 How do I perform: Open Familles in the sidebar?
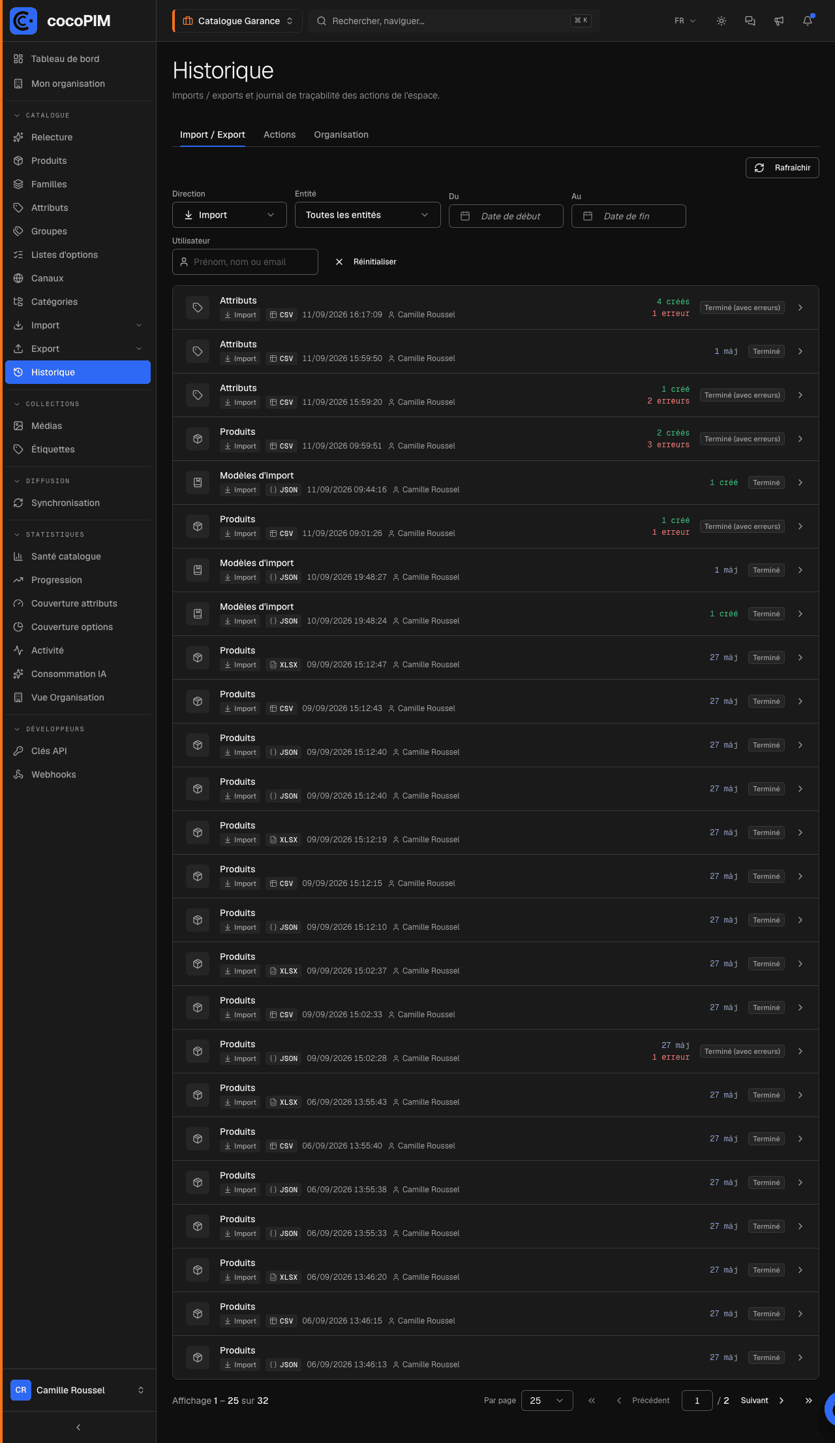pyautogui.click(x=78, y=184)
